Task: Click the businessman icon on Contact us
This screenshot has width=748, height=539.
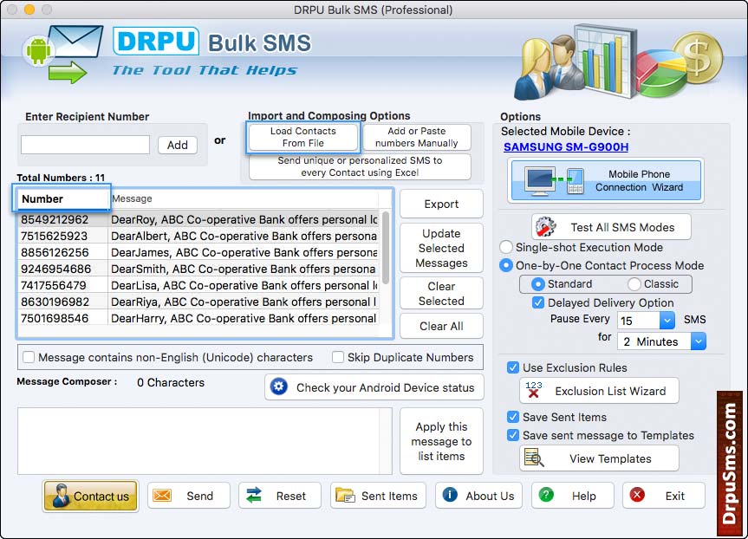Action: (60, 495)
